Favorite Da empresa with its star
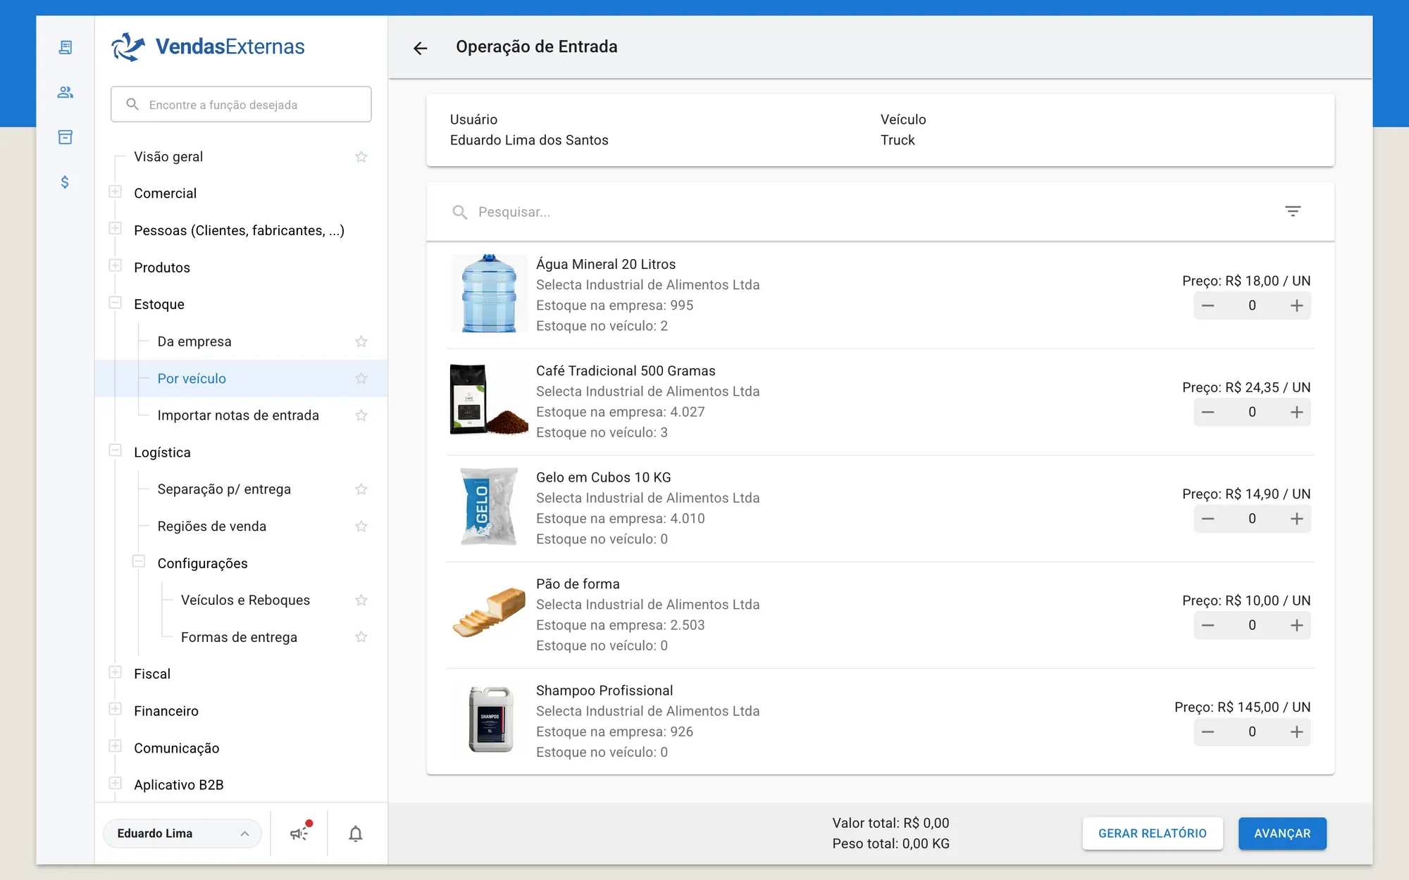 click(361, 341)
